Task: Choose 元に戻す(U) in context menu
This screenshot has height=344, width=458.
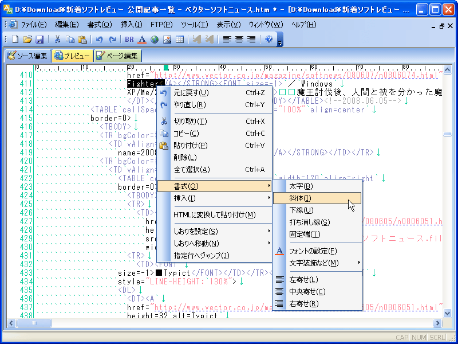Action: (215, 93)
